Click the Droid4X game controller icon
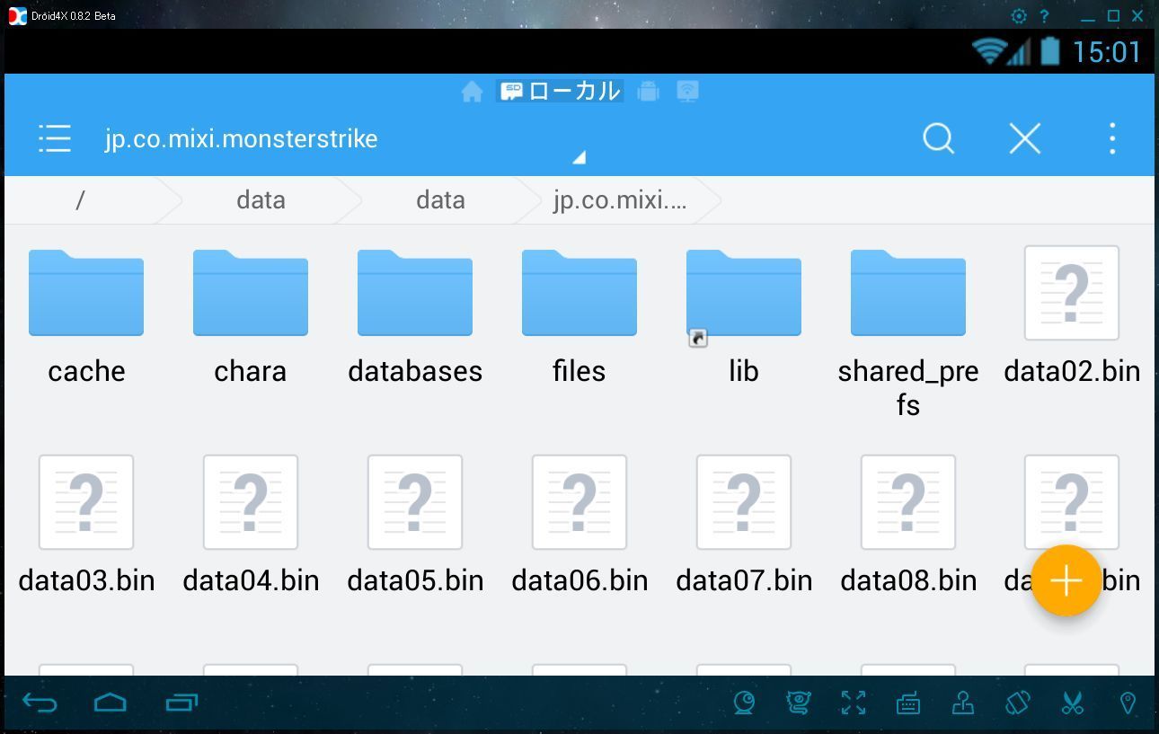This screenshot has height=734, width=1159. click(x=798, y=703)
